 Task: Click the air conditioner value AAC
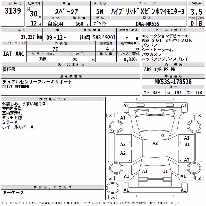tap(20, 54)
